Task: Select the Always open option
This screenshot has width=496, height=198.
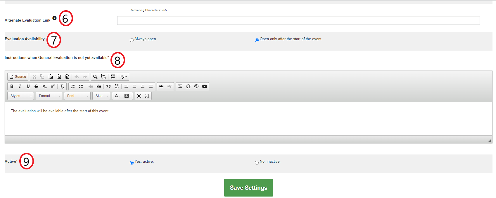Action: (x=132, y=40)
